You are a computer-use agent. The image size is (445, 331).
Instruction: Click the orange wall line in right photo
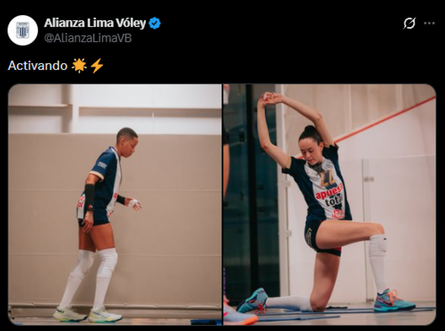386,119
